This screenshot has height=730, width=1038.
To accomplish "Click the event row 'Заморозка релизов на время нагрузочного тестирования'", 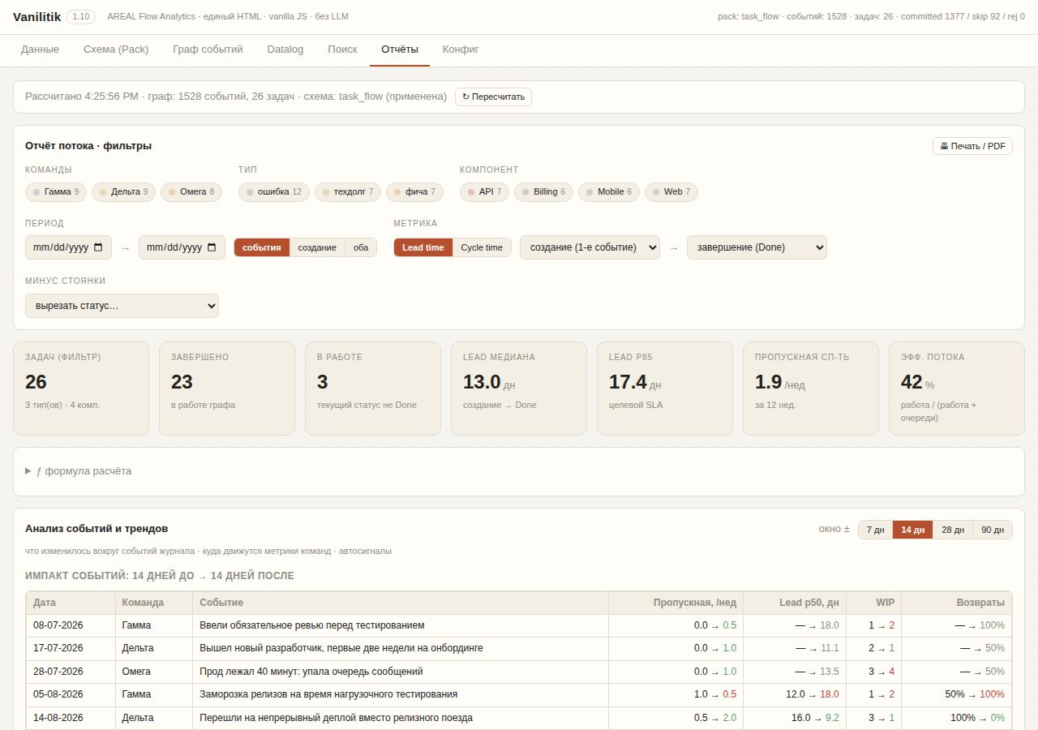I will 519,694.
